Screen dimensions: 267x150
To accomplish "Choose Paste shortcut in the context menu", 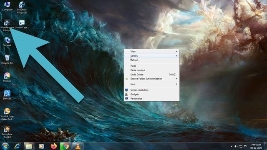I will point(151,70).
